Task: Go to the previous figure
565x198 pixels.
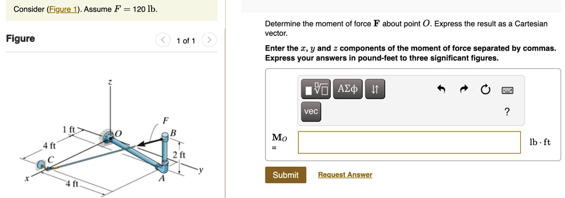Action: click(x=163, y=40)
